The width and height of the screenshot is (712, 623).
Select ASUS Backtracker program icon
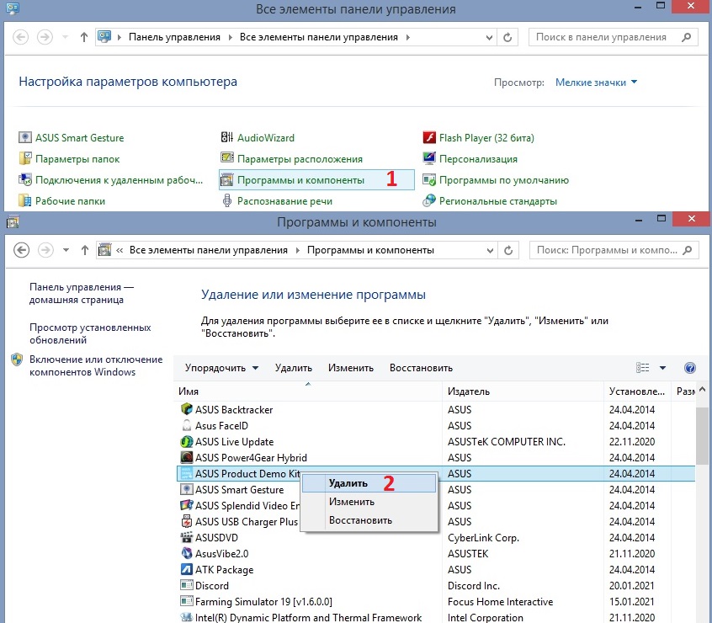[x=186, y=409]
